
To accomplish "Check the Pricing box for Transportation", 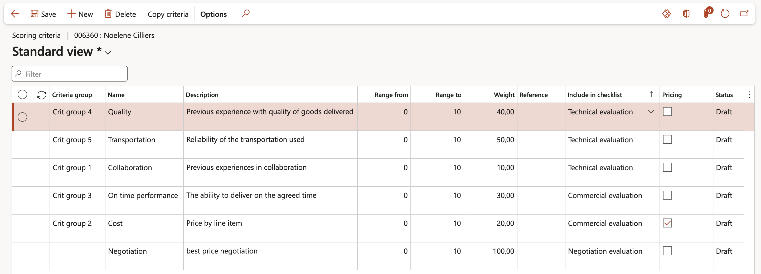I will tap(667, 139).
